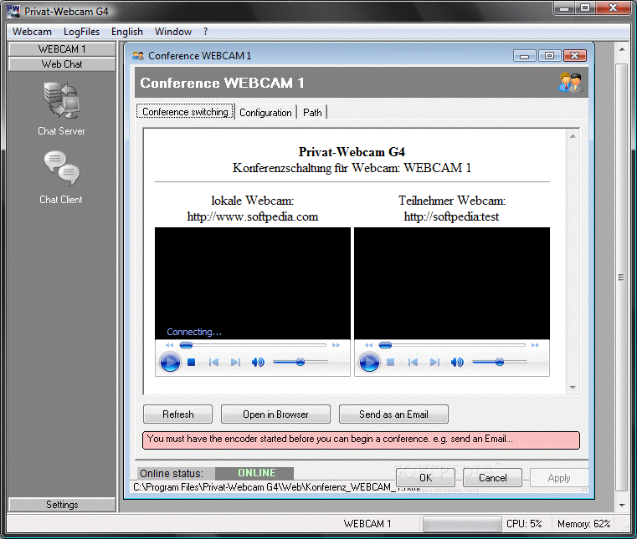Click the ONLINE status indicator

pos(254,473)
